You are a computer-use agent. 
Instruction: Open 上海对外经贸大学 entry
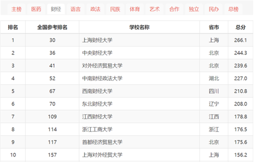[102, 155]
